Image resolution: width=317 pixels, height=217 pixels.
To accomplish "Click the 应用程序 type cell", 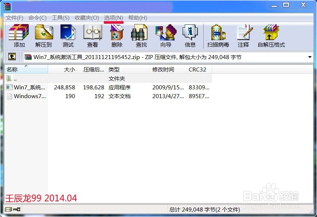I will [x=120, y=88].
